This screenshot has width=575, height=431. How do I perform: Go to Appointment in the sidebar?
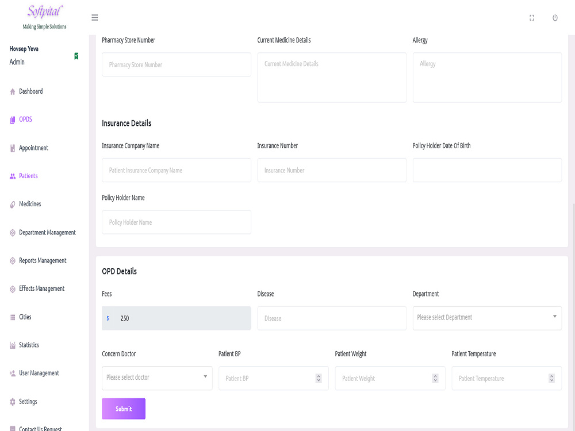pyautogui.click(x=33, y=148)
